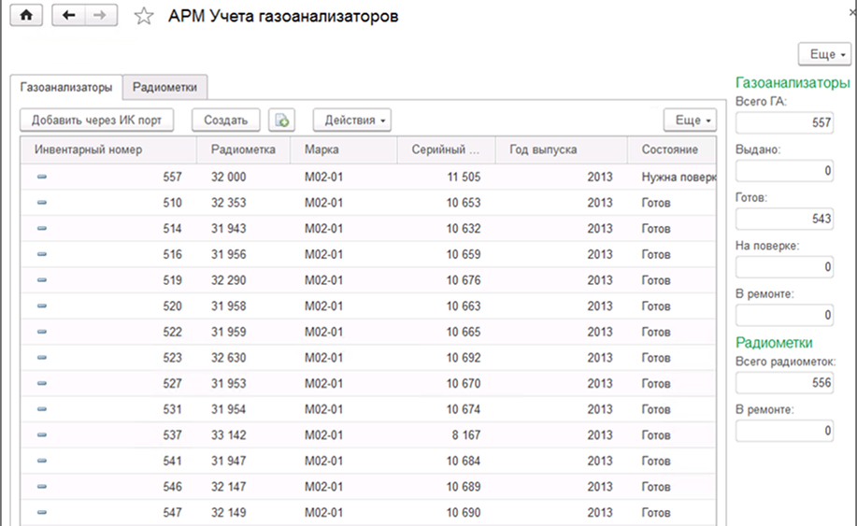Click row icon for inventory number 510
This screenshot has height=526, width=857.
click(x=42, y=202)
